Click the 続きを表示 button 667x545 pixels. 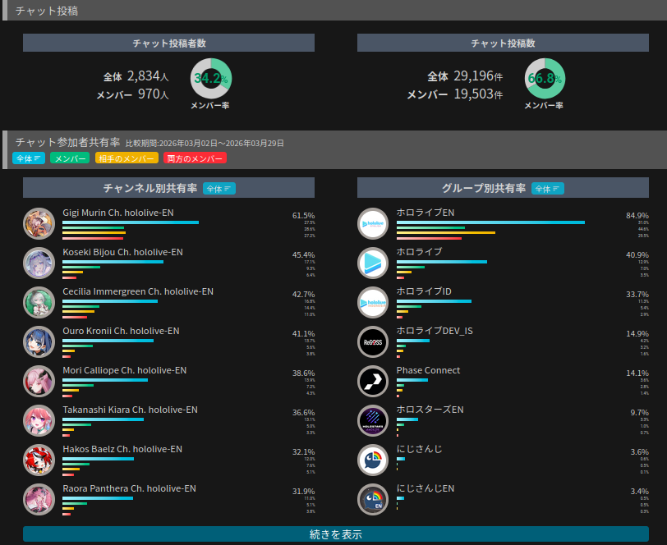tap(336, 534)
